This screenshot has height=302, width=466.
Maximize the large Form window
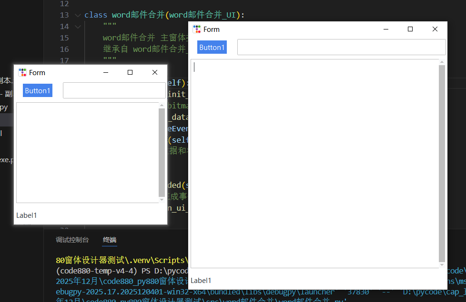click(410, 29)
